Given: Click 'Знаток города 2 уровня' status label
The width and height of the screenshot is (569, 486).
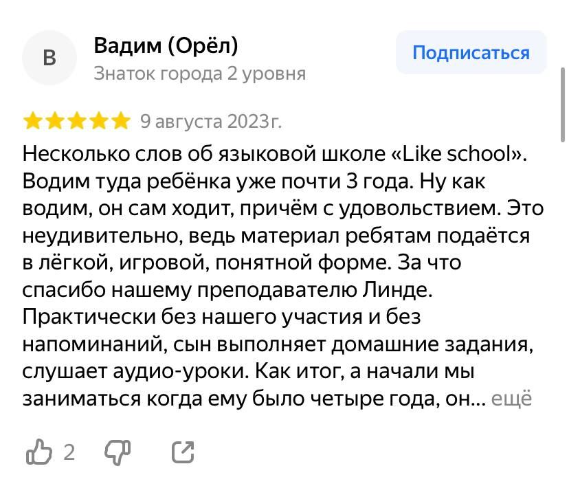Looking at the screenshot, I should click(x=200, y=74).
